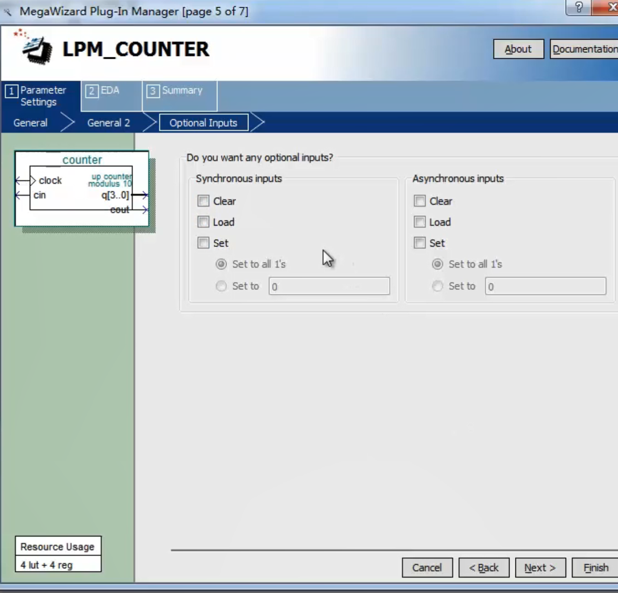Enable synchronous Load input
618x593 pixels.
203,222
